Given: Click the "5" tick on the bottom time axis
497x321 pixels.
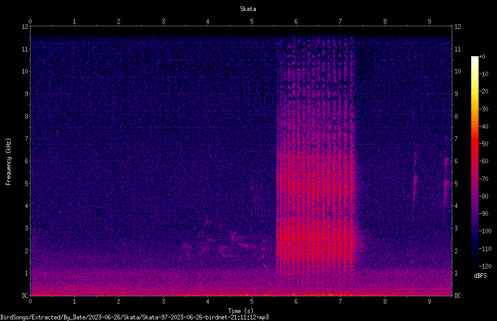Looking at the screenshot, I should click(252, 302).
